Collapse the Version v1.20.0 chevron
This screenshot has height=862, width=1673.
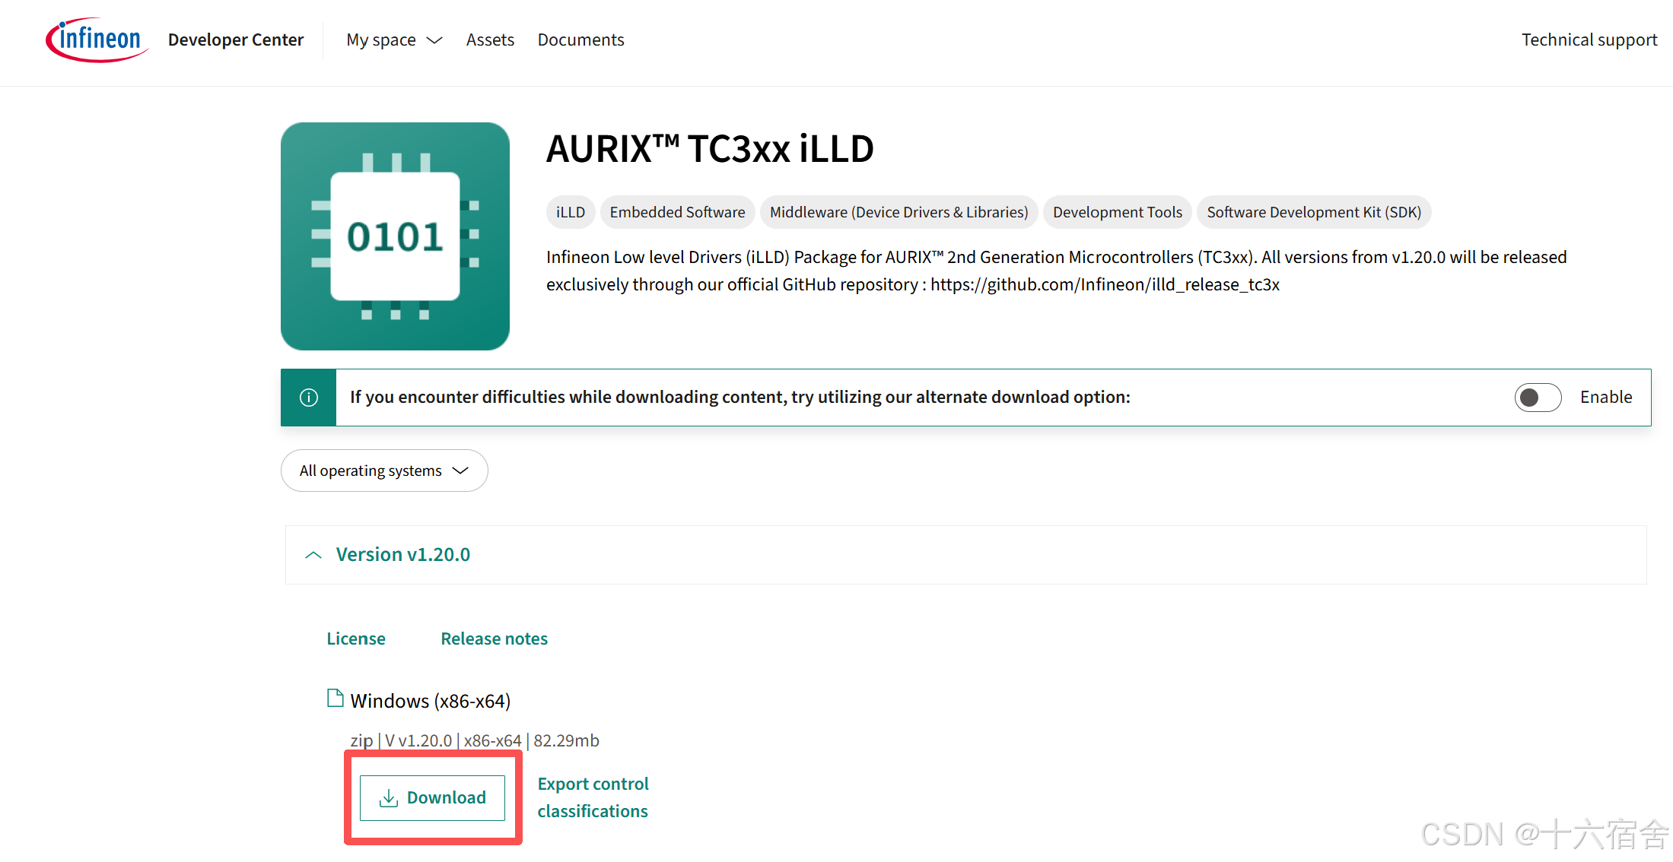(x=313, y=555)
